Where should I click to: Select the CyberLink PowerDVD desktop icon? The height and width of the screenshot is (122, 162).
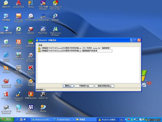tap(18, 18)
